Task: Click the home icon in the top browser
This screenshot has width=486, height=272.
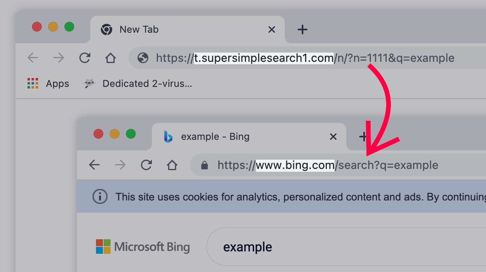Action: (111, 58)
